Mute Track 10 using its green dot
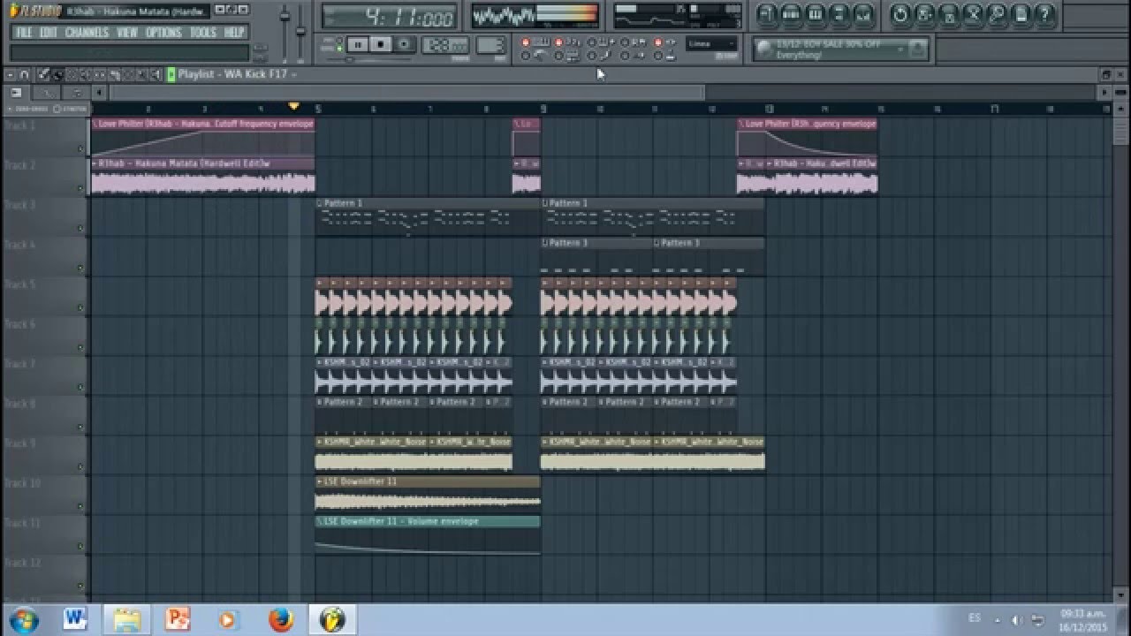This screenshot has width=1131, height=636. point(80,506)
